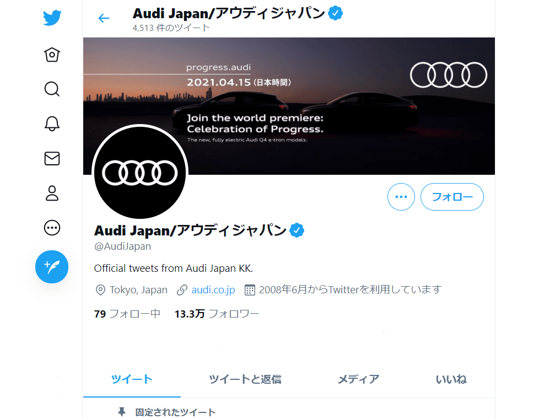Open the More circle icon in sidebar

52,228
